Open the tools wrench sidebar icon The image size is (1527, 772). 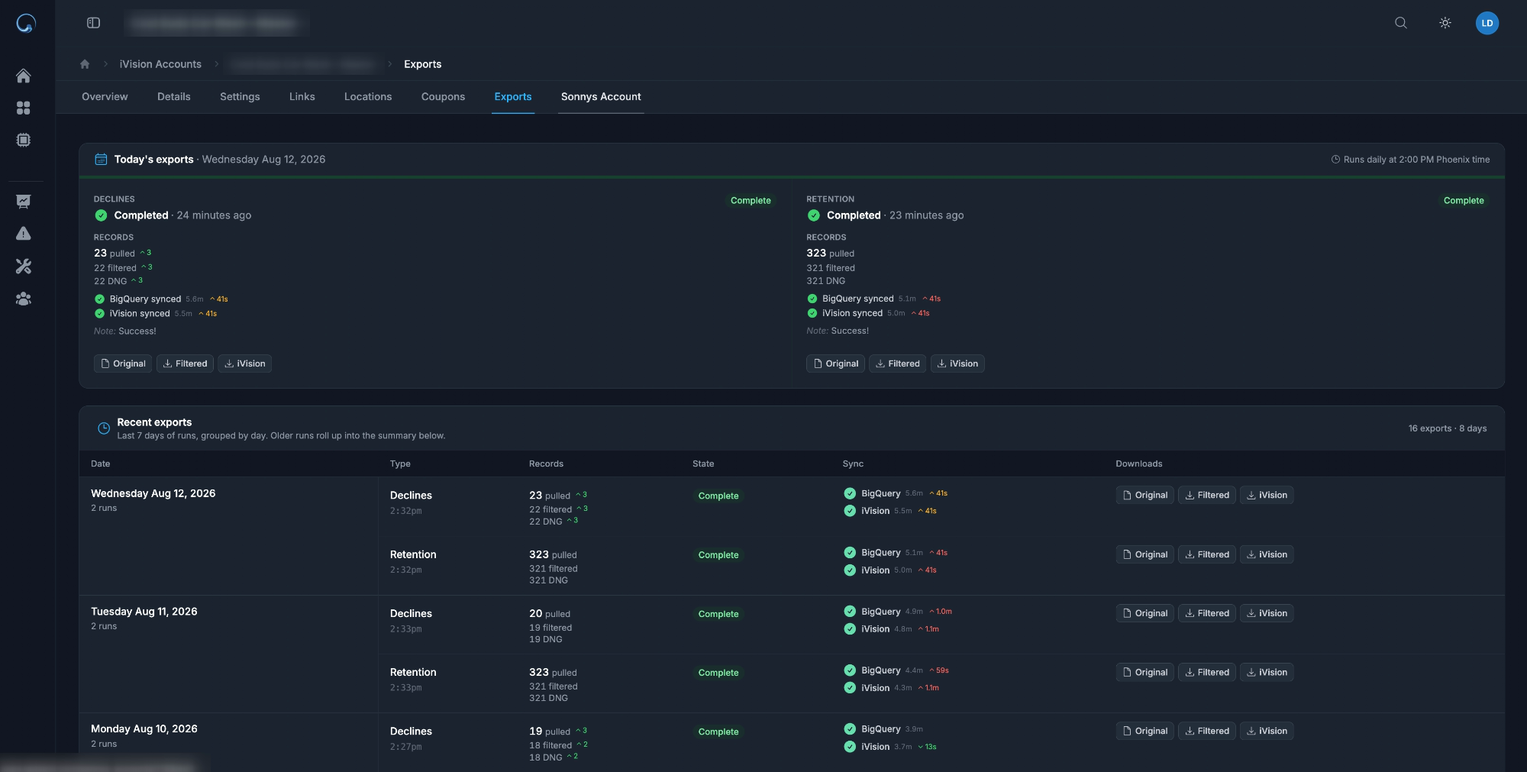coord(24,266)
